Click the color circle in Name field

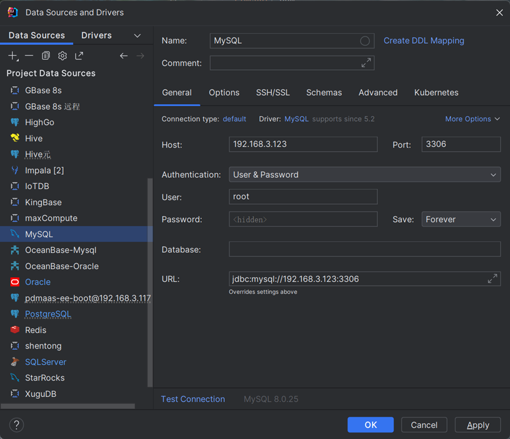pyautogui.click(x=365, y=41)
